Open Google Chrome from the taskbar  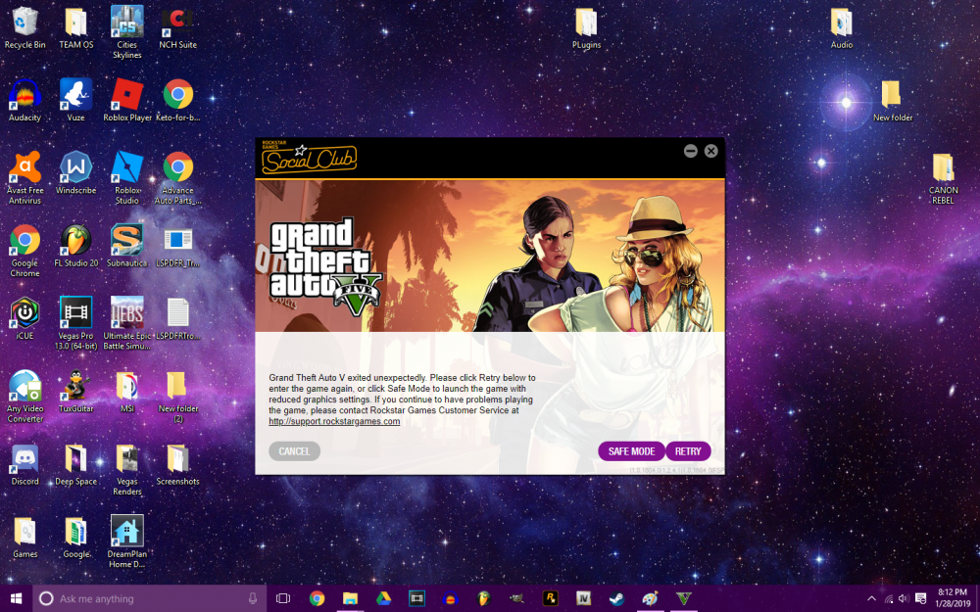click(317, 598)
